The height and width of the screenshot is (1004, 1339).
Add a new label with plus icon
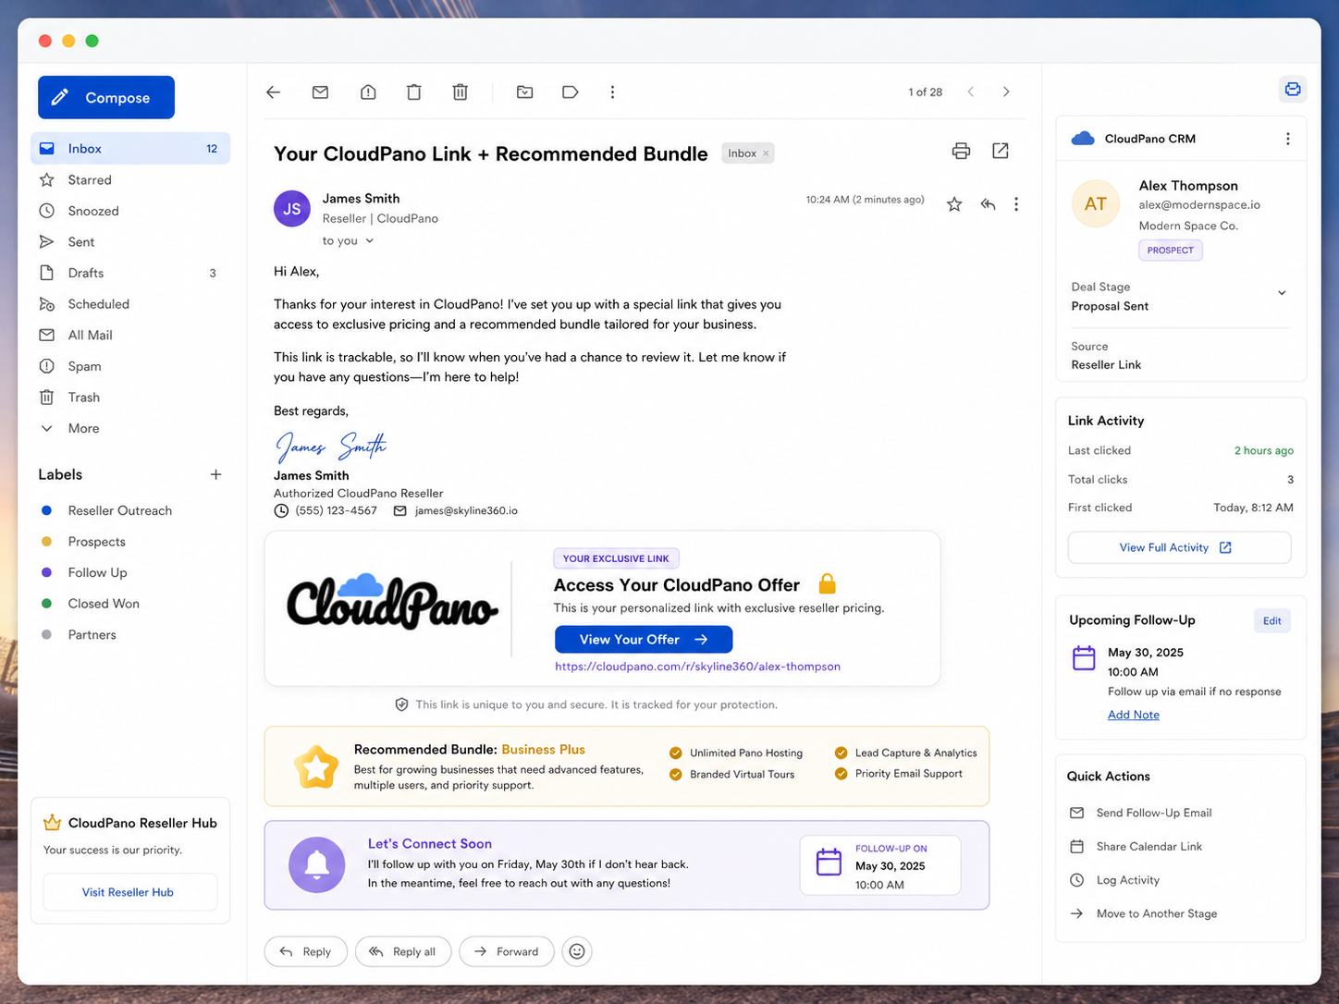click(x=215, y=474)
